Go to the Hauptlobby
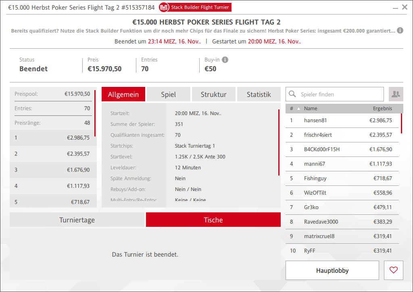The height and width of the screenshot is (292, 413). pos(332,270)
